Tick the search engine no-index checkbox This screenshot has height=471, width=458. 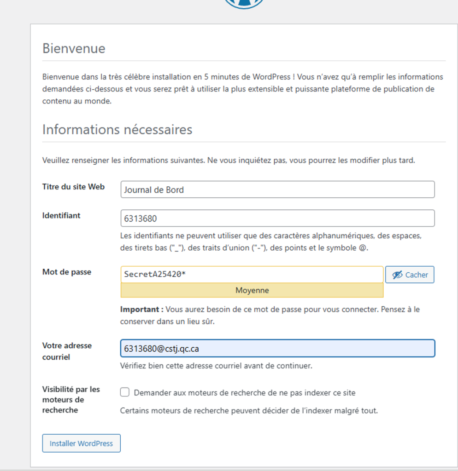click(x=124, y=392)
